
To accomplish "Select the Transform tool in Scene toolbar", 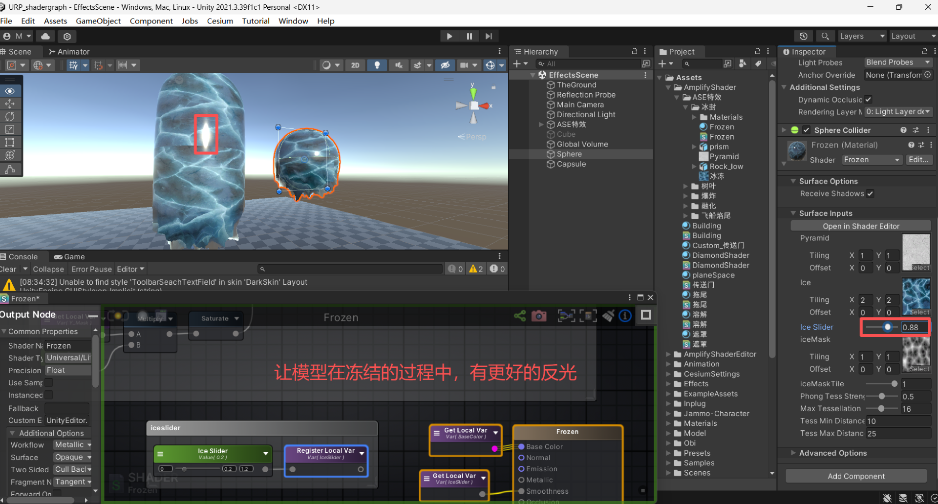I will click(10, 155).
